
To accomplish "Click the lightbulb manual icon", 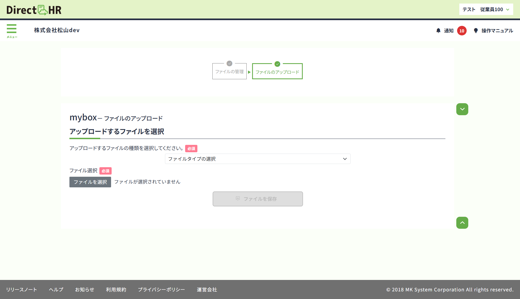I will click(x=476, y=31).
